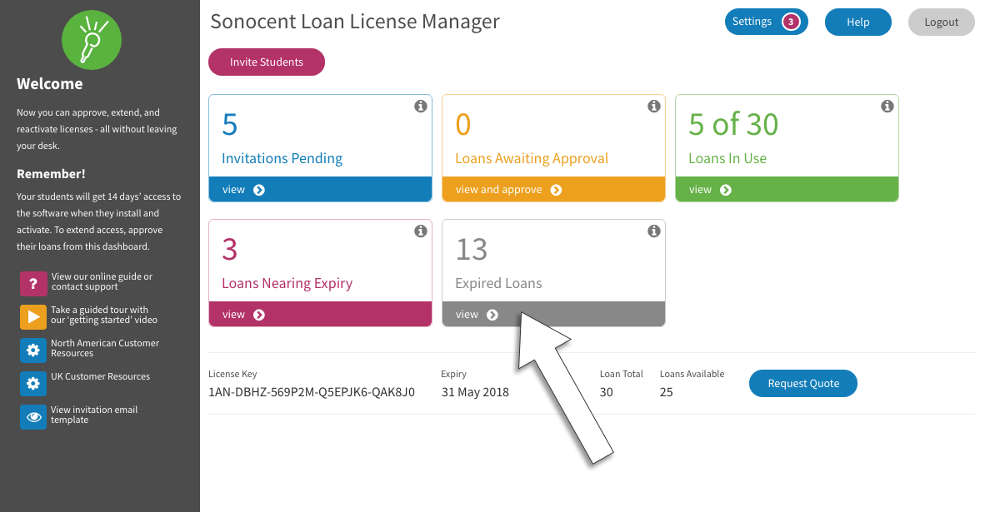Open 'View our online guide or contact support'
The image size is (1000, 512).
[102, 282]
